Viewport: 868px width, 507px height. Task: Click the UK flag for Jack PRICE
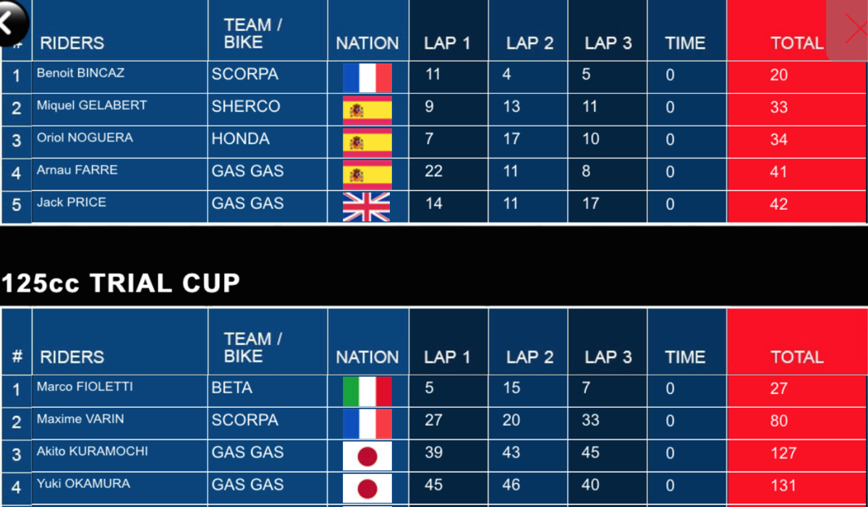366,206
